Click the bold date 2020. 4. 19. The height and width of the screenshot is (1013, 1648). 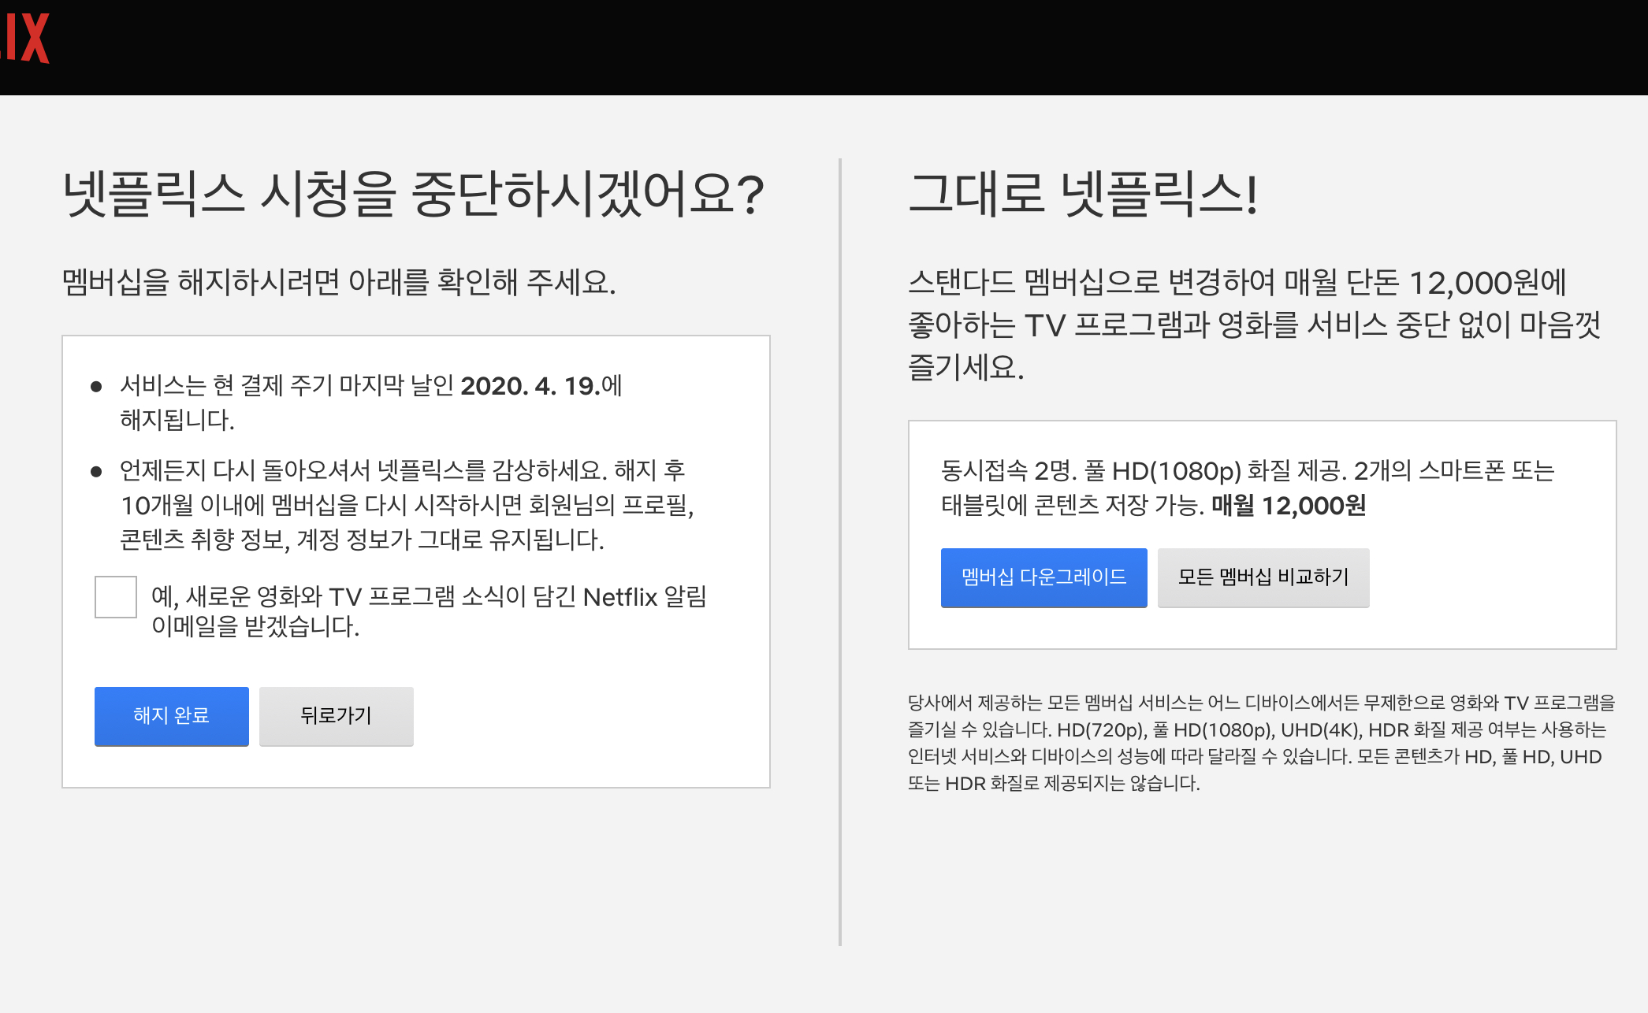pos(530,386)
